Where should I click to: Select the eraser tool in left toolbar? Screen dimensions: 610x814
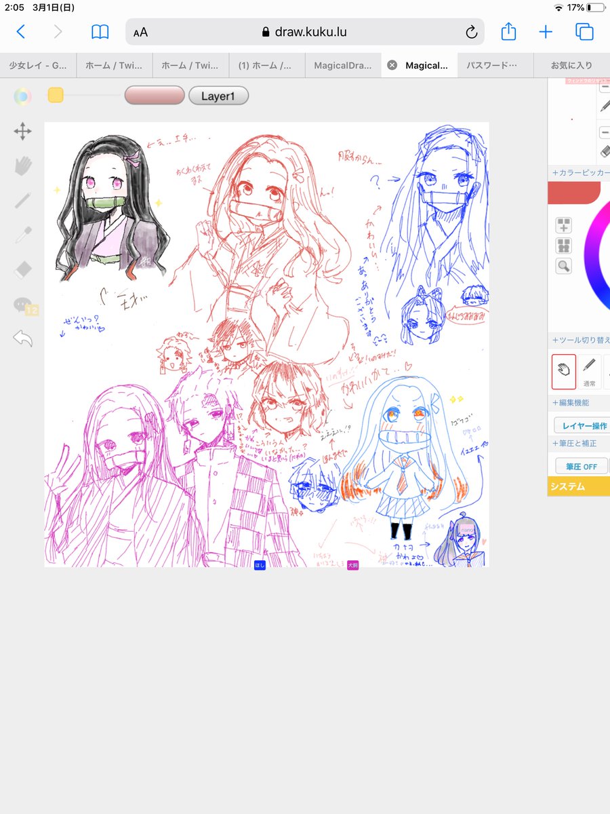(x=22, y=270)
